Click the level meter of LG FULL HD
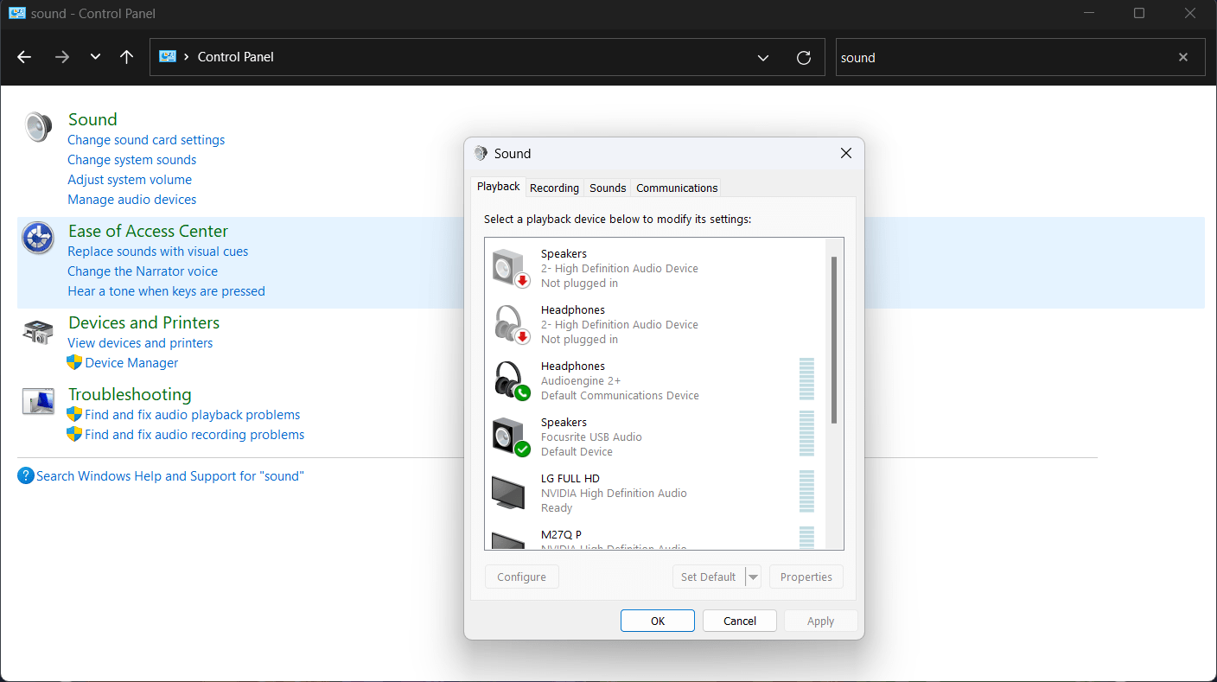The image size is (1217, 682). click(807, 492)
